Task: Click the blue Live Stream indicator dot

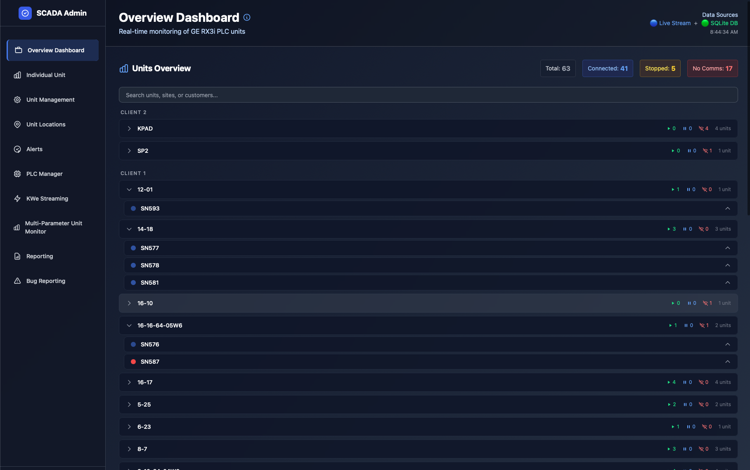Action: click(x=654, y=23)
